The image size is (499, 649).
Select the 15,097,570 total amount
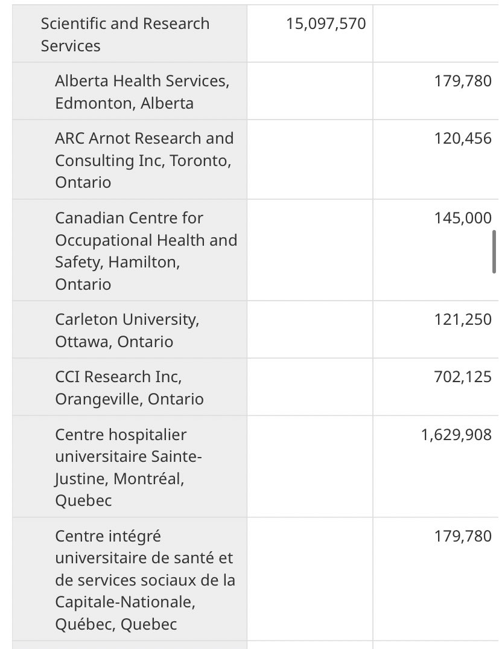point(326,24)
